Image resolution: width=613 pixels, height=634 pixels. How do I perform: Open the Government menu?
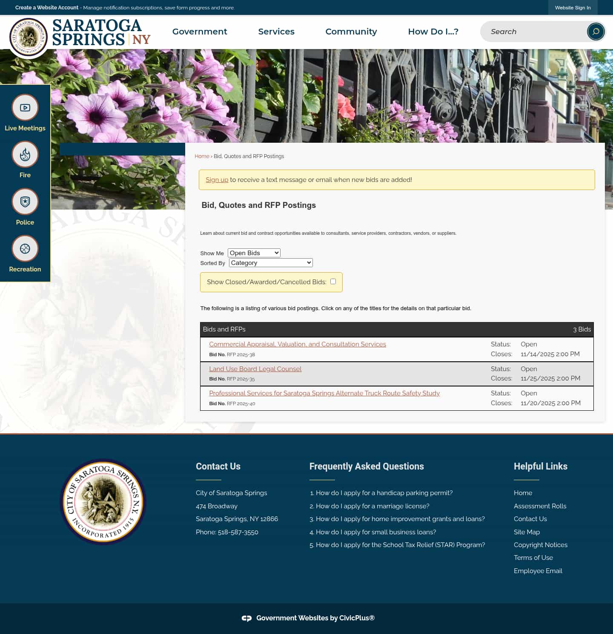(200, 32)
